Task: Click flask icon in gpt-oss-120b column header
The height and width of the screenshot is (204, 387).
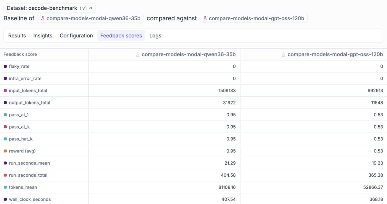Action: (x=283, y=54)
